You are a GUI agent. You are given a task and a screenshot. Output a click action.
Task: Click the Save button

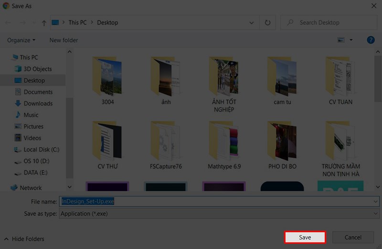(x=305, y=238)
